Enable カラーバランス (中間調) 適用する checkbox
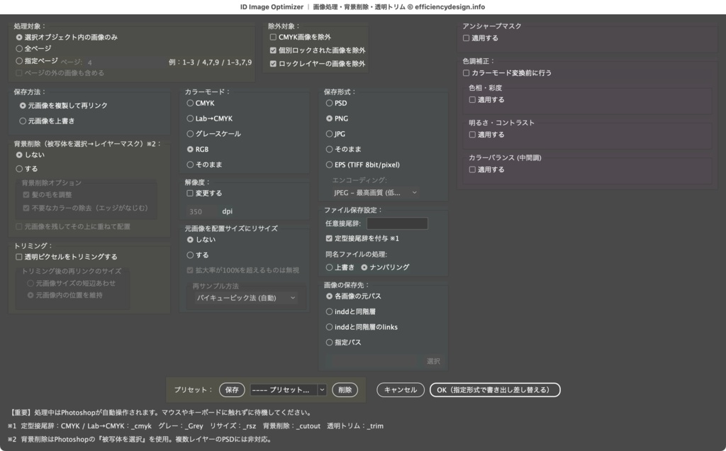The image size is (726, 451). click(x=486, y=169)
